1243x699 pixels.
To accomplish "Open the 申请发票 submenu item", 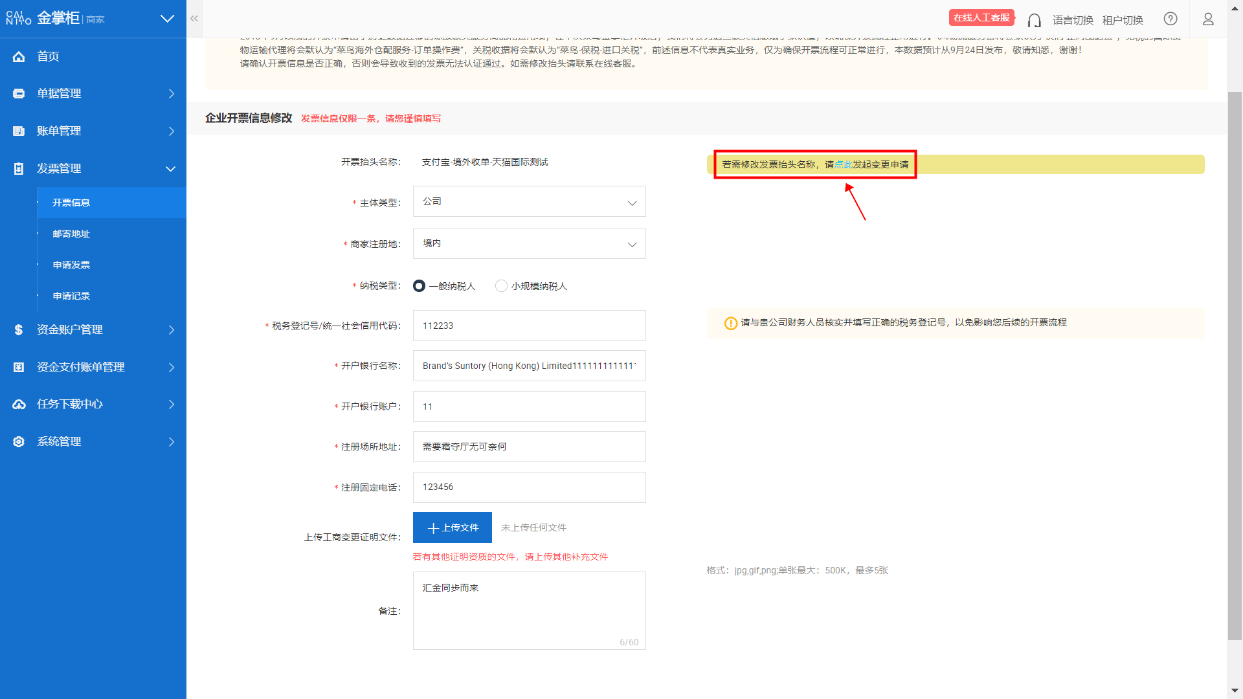I will tap(112, 265).
